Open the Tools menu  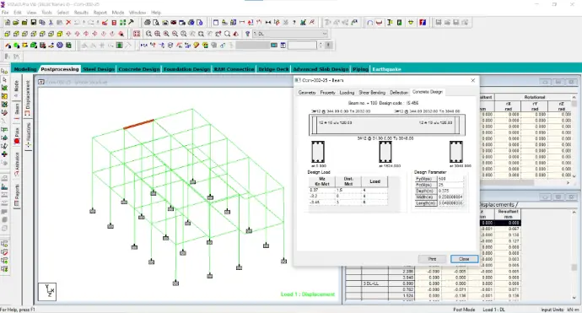tap(46, 13)
